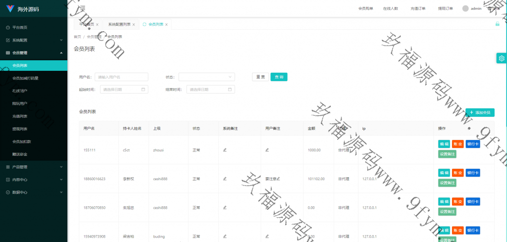
Task: Edit system remark pencil for user 155111
Action: click(225, 149)
